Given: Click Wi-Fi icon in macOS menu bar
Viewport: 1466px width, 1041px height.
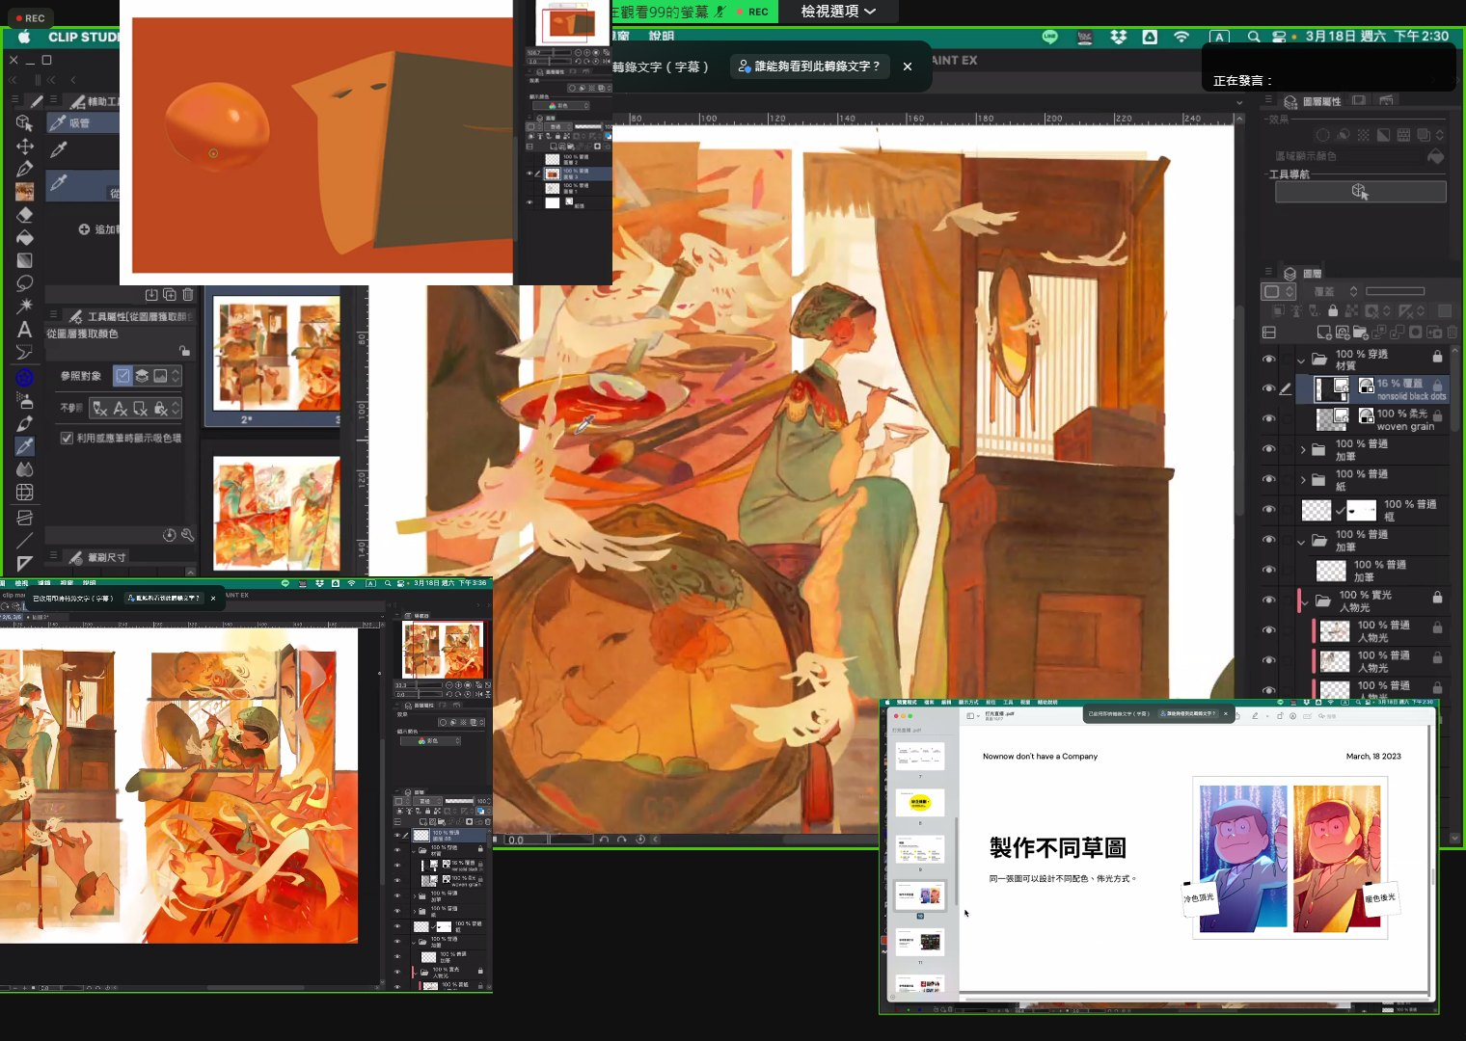Looking at the screenshot, I should pos(1181,37).
